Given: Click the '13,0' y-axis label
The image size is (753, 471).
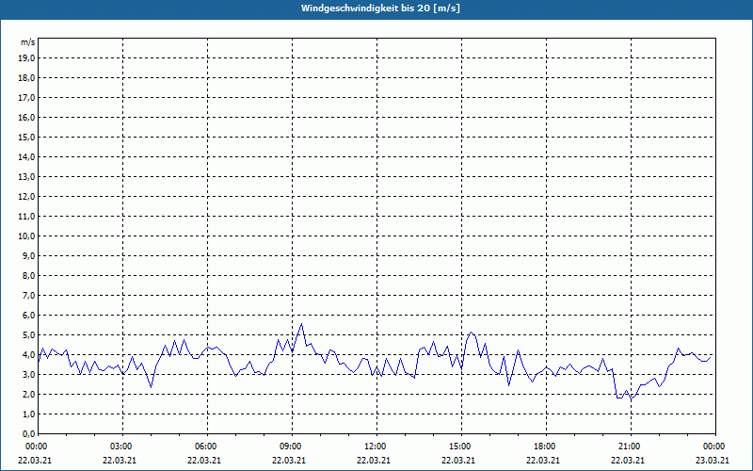Looking at the screenshot, I should tap(26, 176).
